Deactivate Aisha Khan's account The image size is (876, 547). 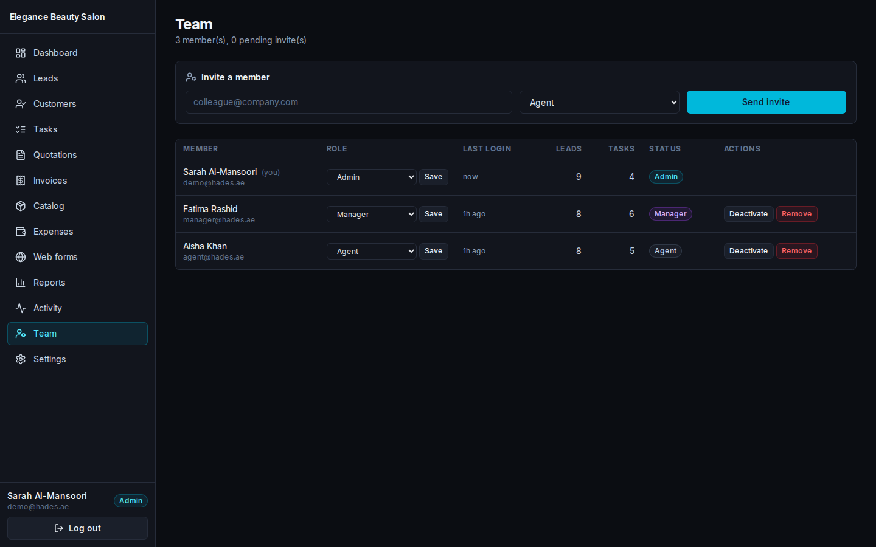[x=748, y=251]
